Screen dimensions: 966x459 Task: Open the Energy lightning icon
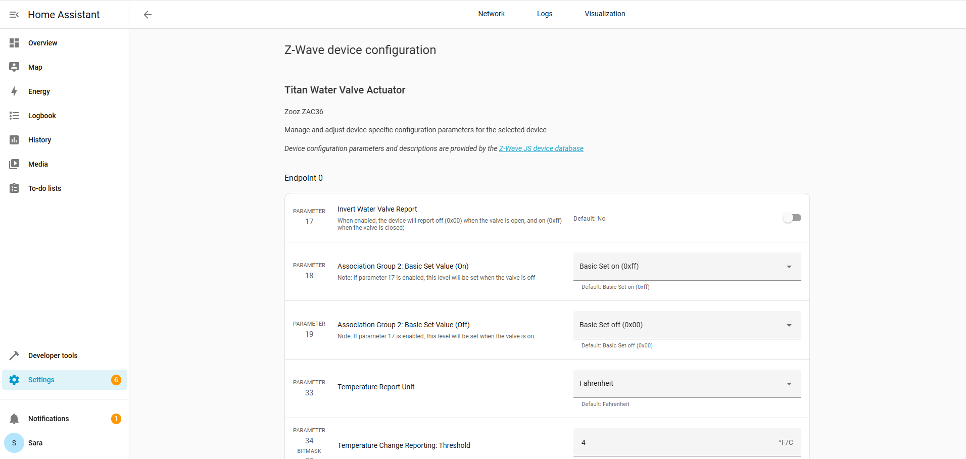pyautogui.click(x=14, y=91)
